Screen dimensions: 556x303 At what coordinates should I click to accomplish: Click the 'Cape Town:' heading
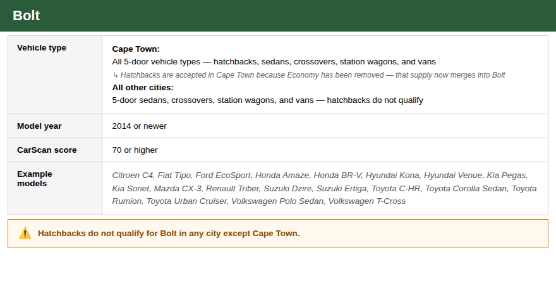click(x=136, y=49)
